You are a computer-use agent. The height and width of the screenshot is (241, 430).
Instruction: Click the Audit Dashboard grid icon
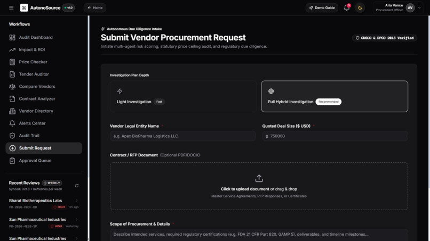click(x=12, y=37)
